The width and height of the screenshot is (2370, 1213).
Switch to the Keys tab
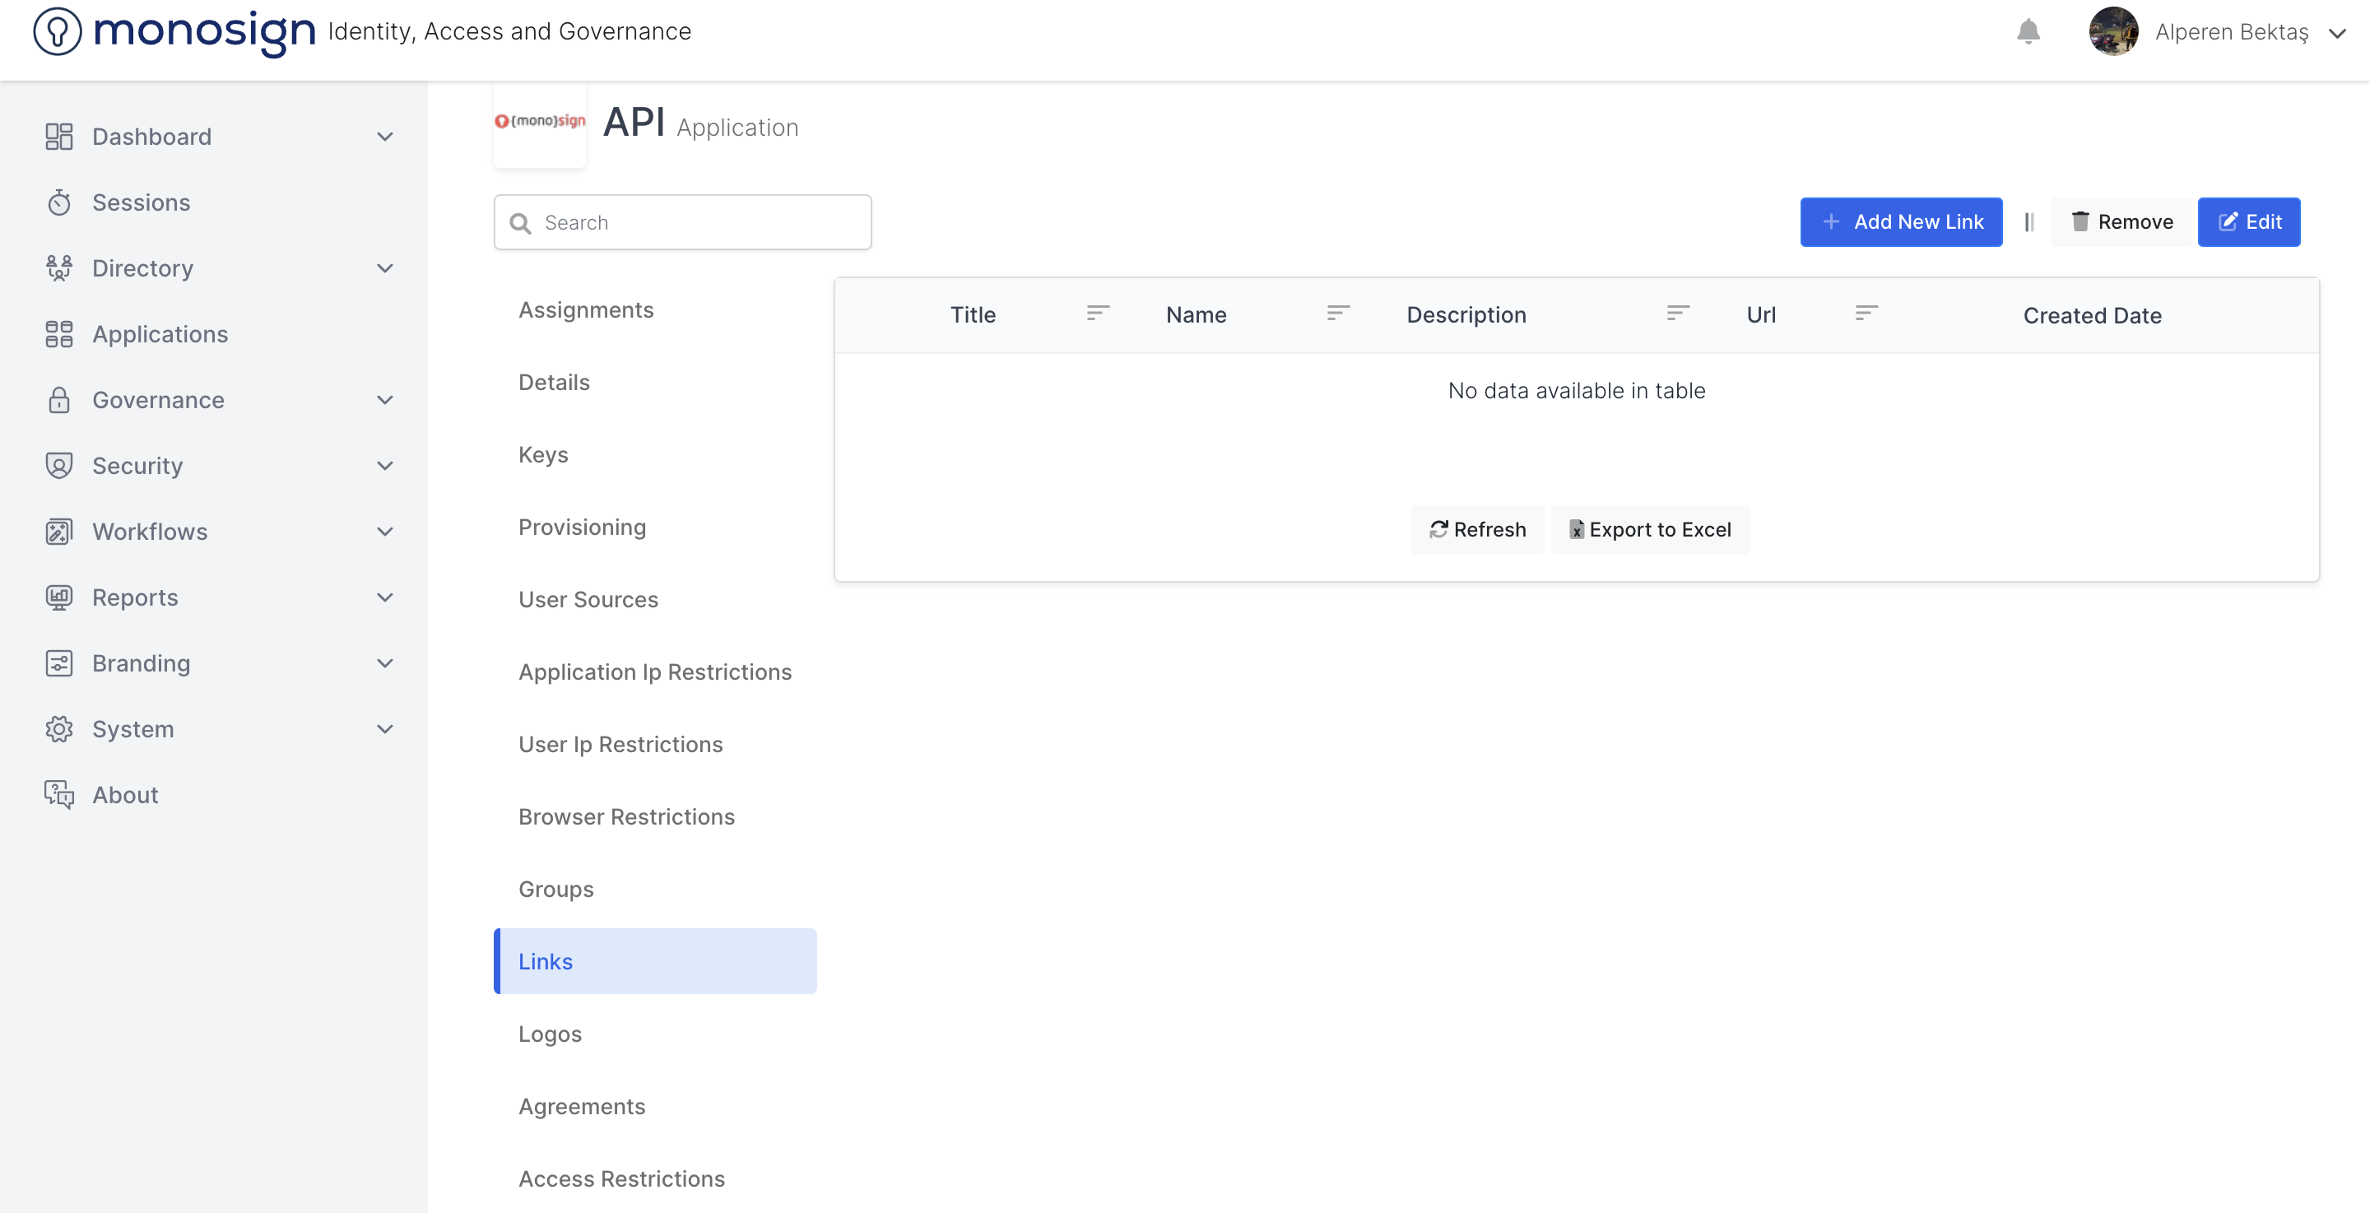543,454
